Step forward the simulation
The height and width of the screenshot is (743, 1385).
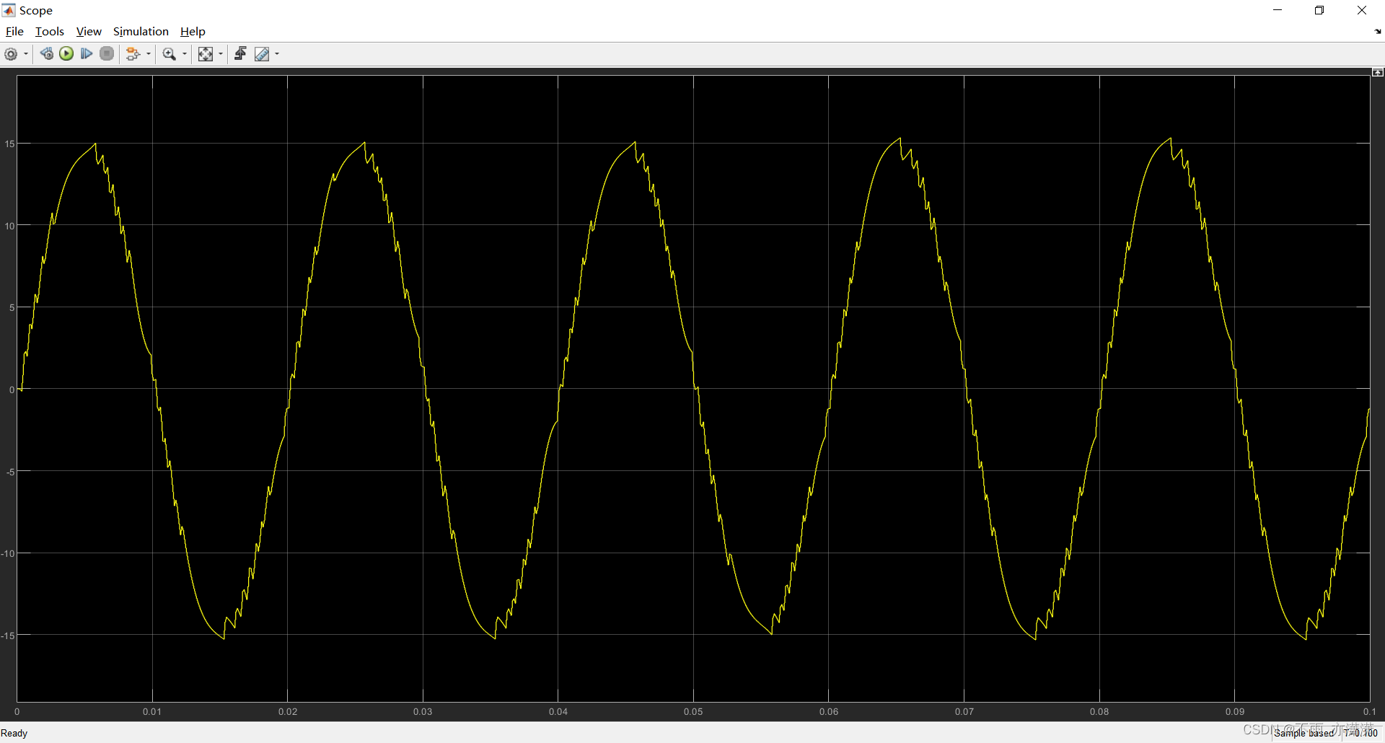pyautogui.click(x=87, y=53)
